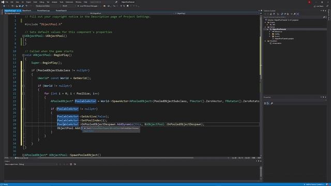Image resolution: width=331 pixels, height=186 pixels.
Task: Click the search box in title bar
Action: [x=103, y=2]
